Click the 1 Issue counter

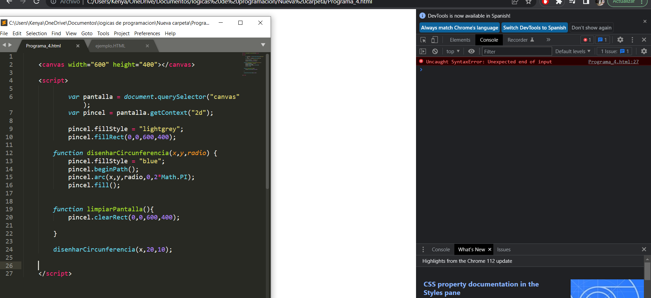(x=614, y=51)
